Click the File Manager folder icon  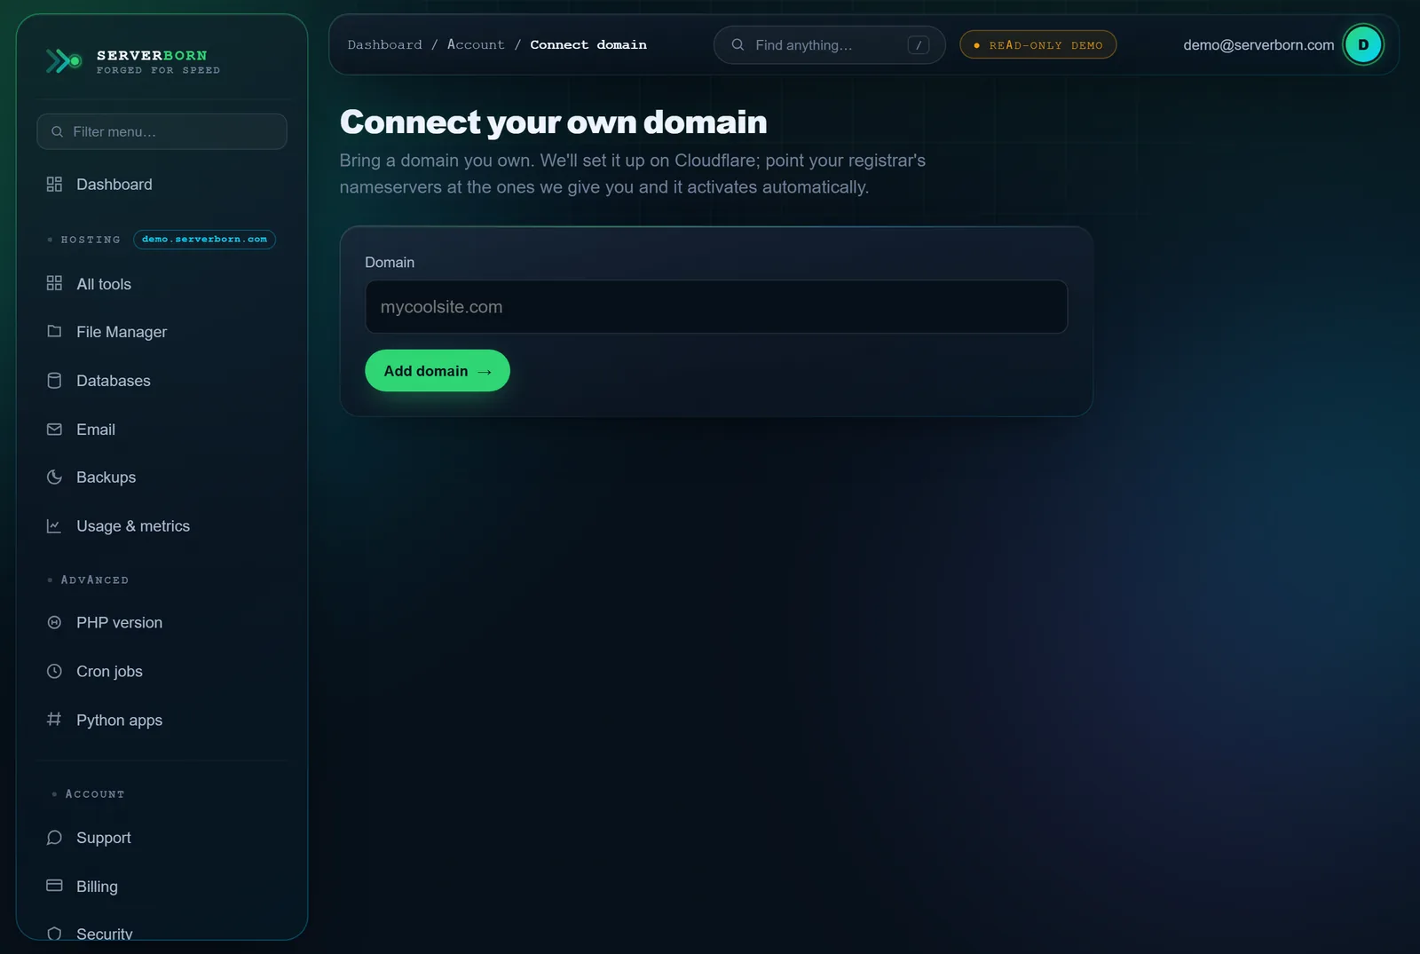[x=54, y=331]
